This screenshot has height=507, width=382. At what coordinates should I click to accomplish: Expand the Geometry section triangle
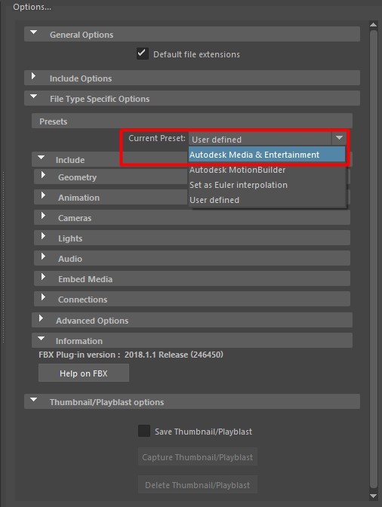pos(43,175)
